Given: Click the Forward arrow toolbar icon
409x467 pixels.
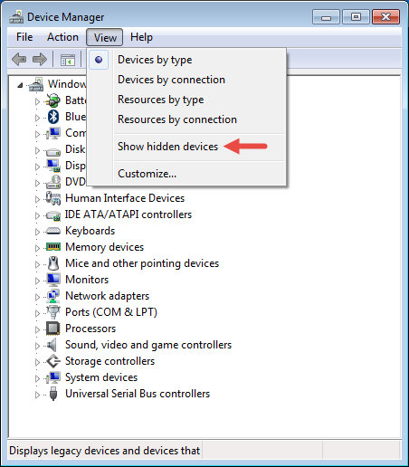Looking at the screenshot, I should [x=40, y=59].
